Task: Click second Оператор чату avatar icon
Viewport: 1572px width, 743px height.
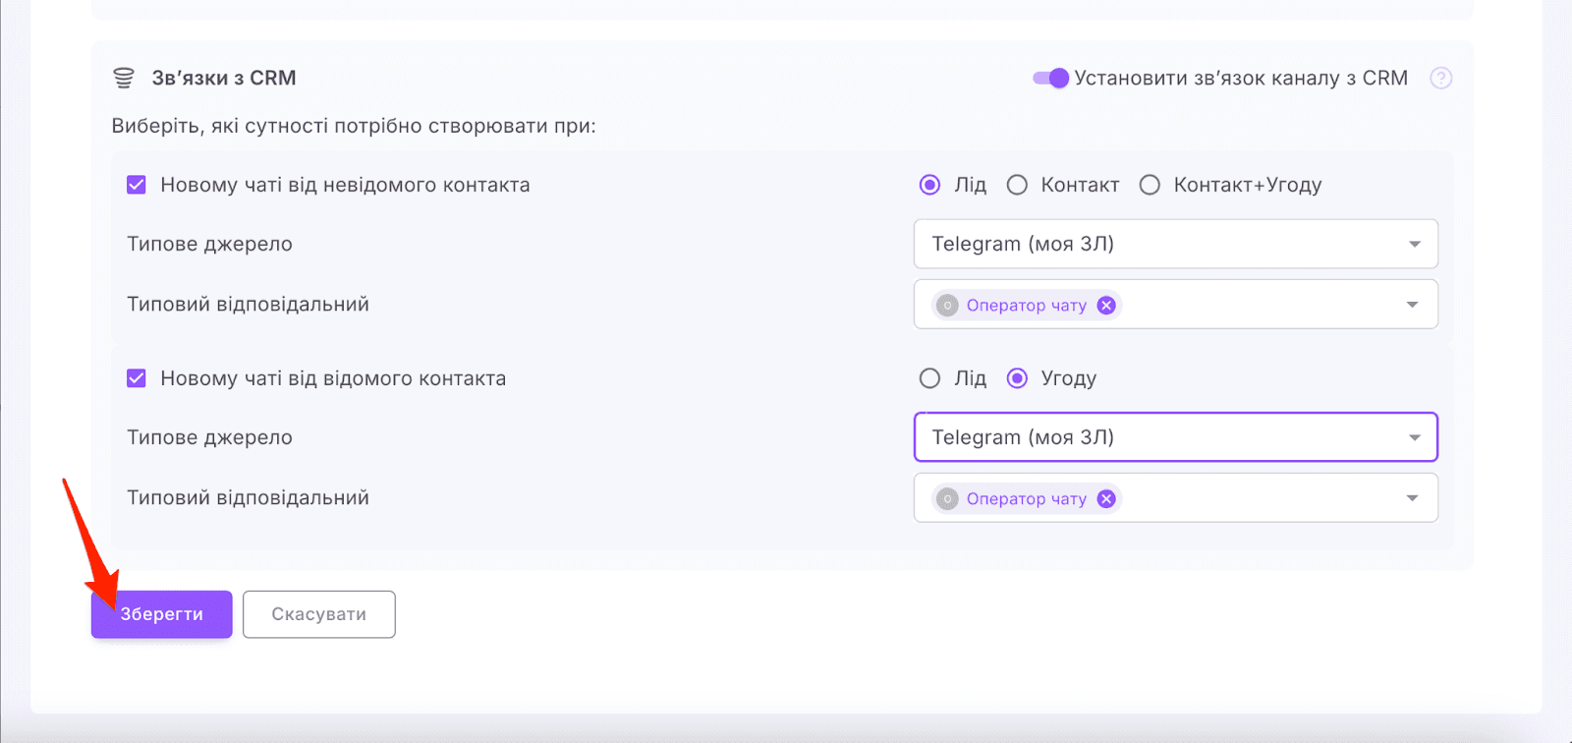Action: click(x=947, y=499)
